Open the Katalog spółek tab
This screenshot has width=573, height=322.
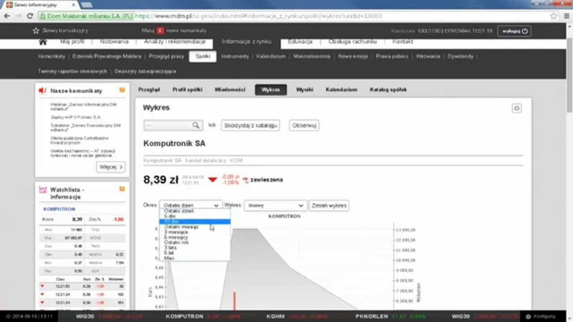pos(388,89)
